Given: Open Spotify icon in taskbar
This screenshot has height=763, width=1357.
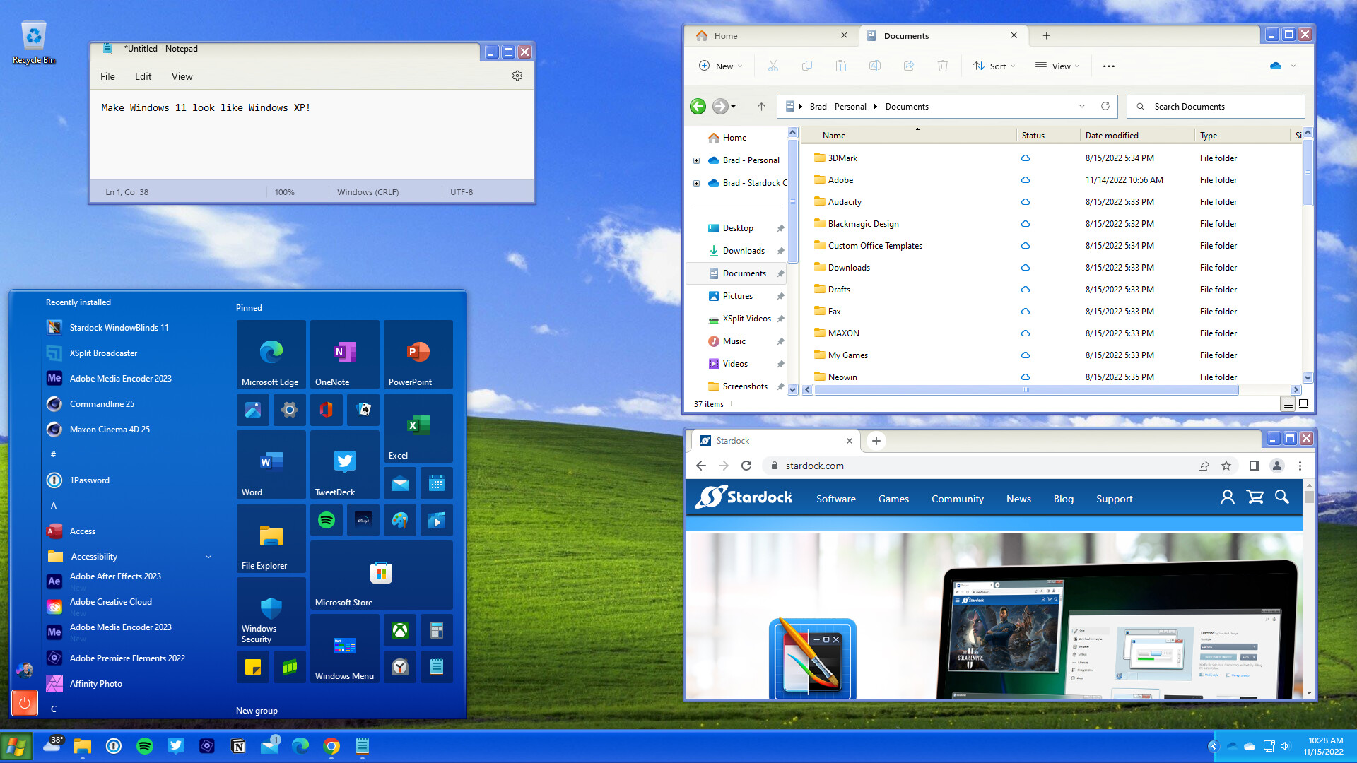Looking at the screenshot, I should (x=143, y=745).
